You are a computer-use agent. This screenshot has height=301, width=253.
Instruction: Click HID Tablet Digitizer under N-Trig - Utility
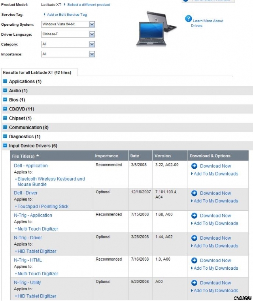point(37,296)
